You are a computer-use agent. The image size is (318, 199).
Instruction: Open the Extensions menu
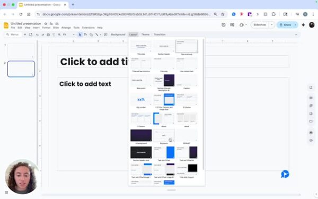pos(88,28)
